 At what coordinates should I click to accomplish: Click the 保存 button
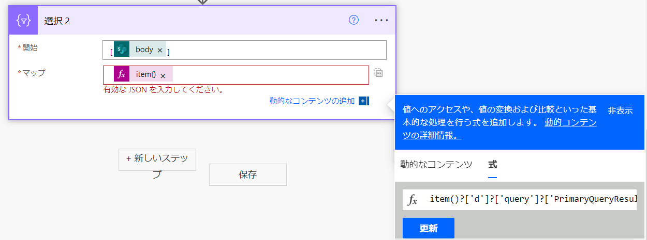pyautogui.click(x=248, y=174)
